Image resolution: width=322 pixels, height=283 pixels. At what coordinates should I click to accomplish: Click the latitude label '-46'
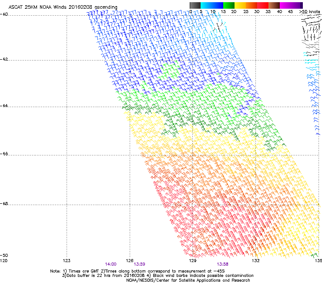tap(4, 154)
